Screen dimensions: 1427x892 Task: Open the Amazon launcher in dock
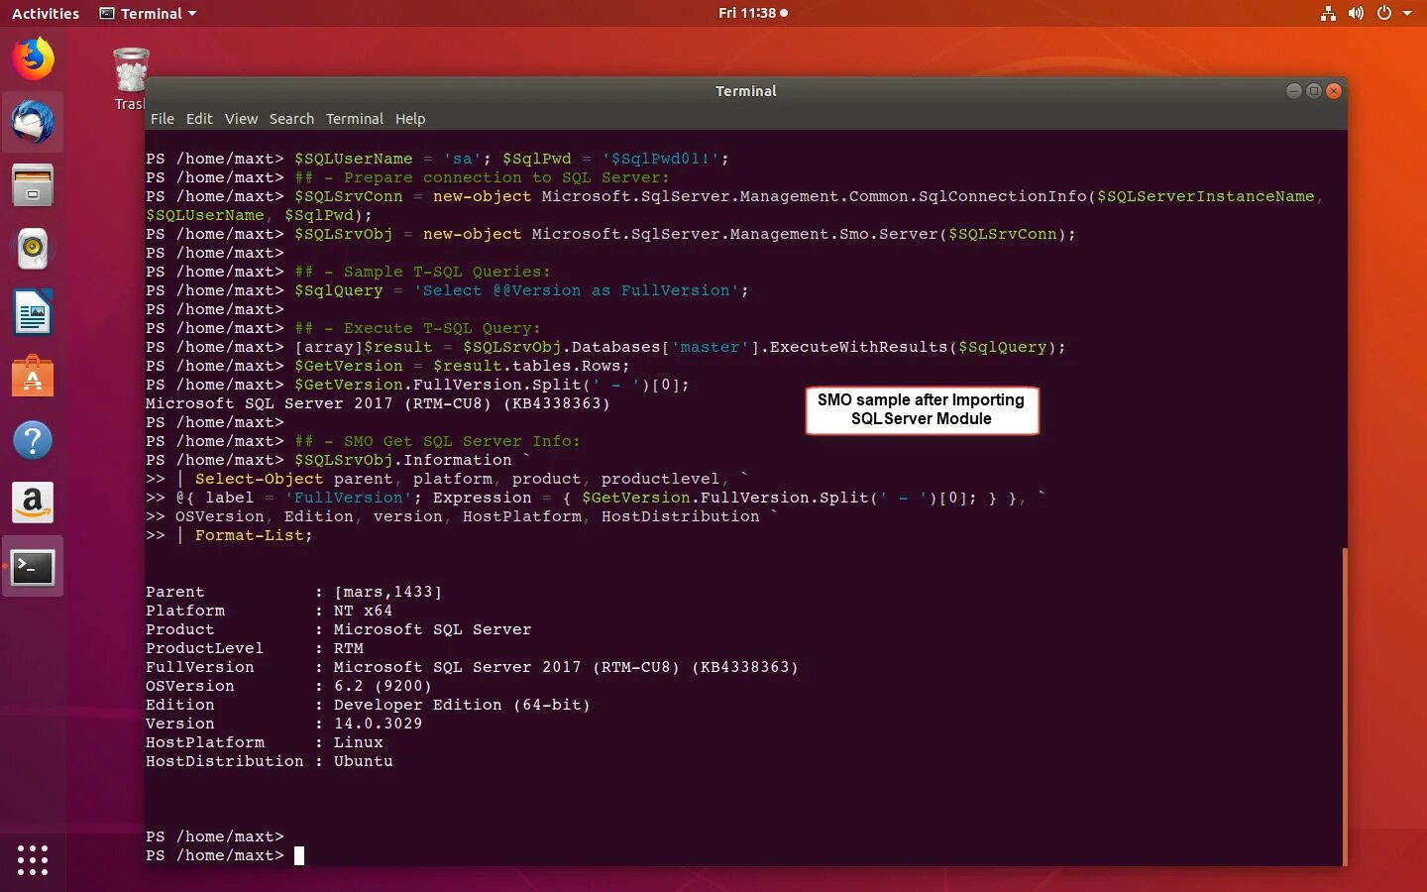coord(33,503)
